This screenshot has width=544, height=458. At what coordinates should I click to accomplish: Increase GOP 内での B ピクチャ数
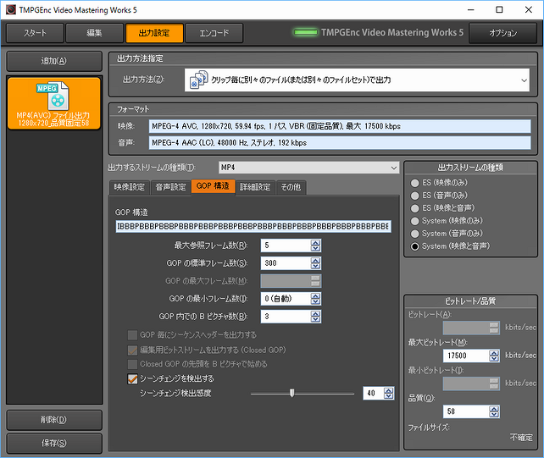tap(315, 313)
